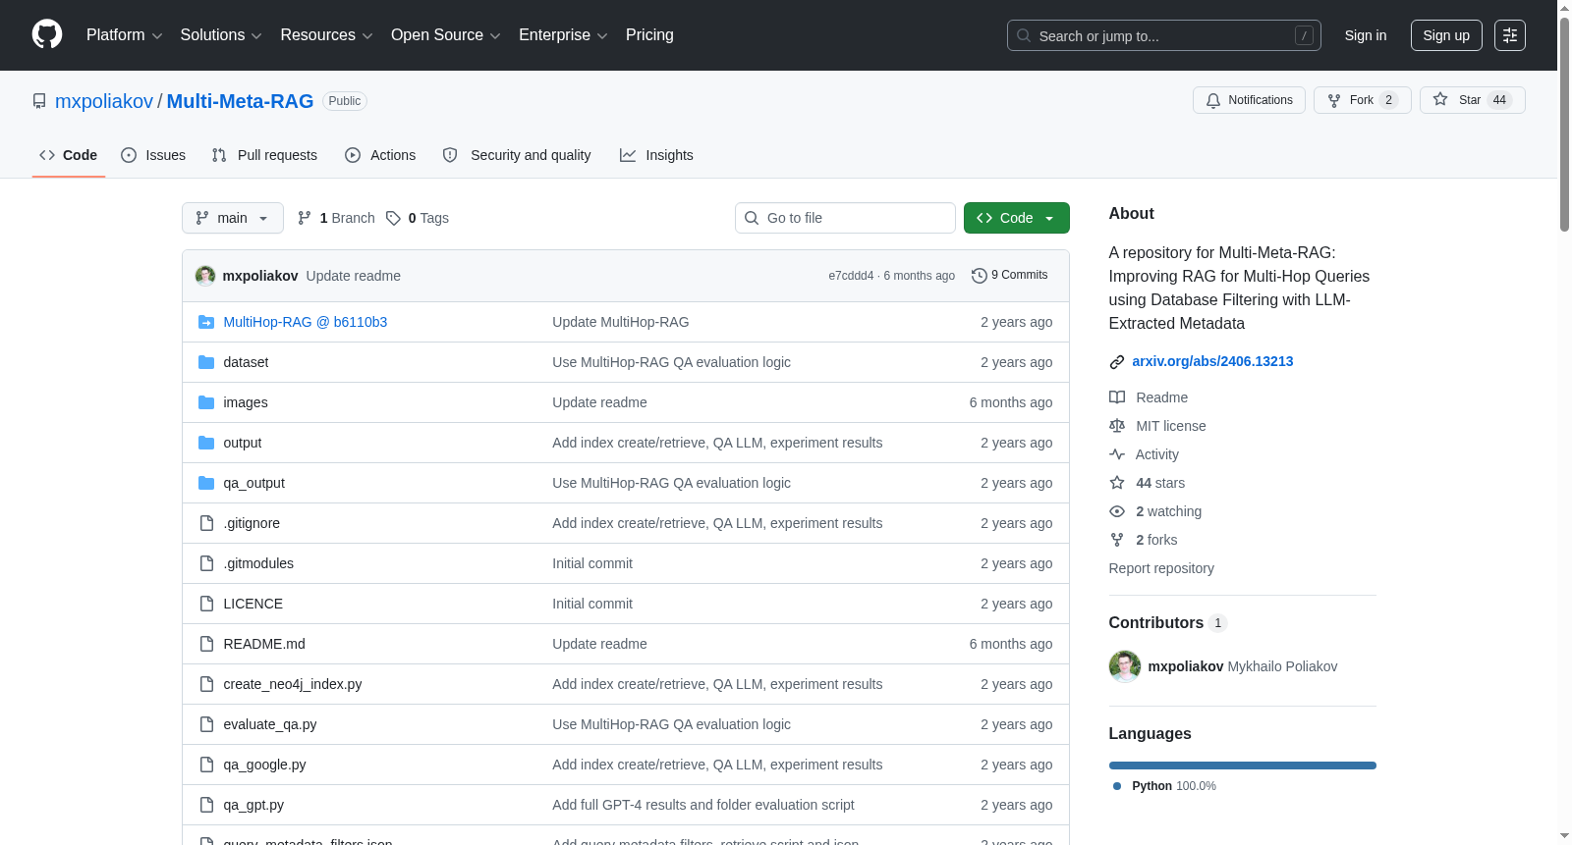
Task: Click the Go to file search field
Action: (845, 218)
